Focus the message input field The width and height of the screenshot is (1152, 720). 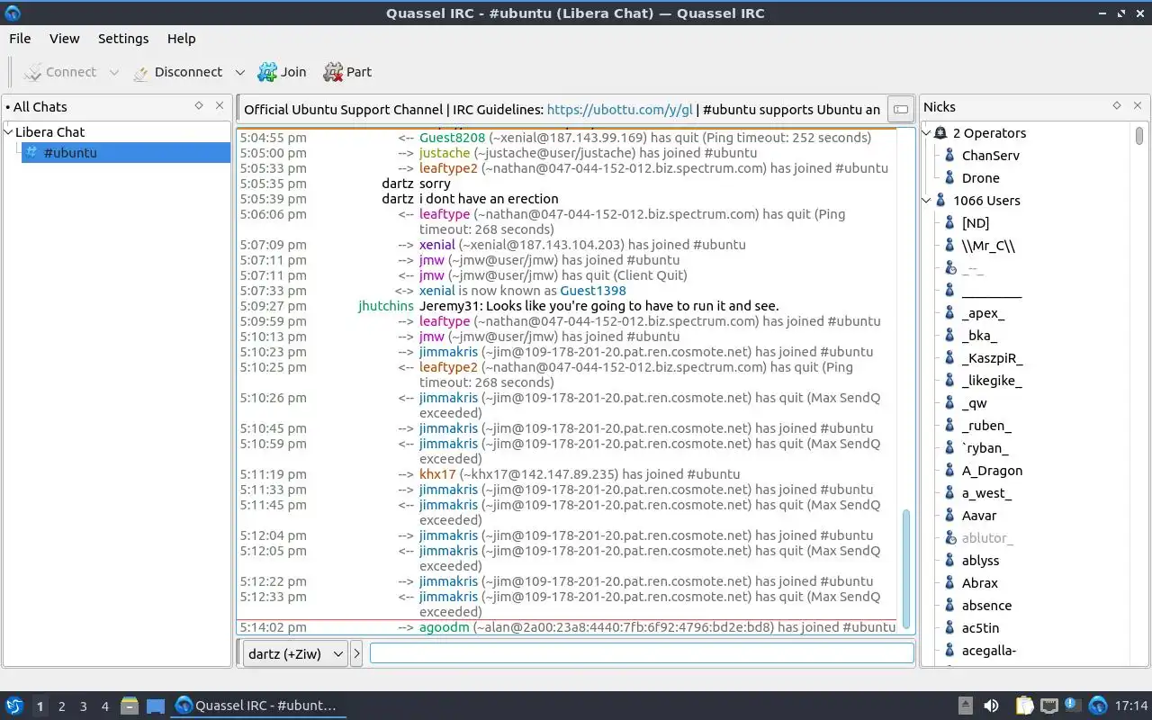(642, 653)
